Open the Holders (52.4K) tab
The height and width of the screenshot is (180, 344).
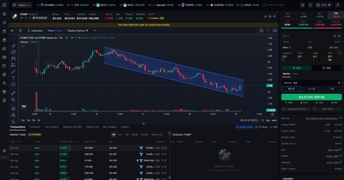(x=73, y=127)
